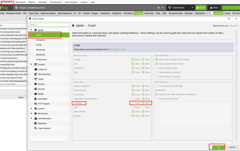Click the Include filter icon item
The height and width of the screenshot is (151, 240).
(x=41, y=84)
